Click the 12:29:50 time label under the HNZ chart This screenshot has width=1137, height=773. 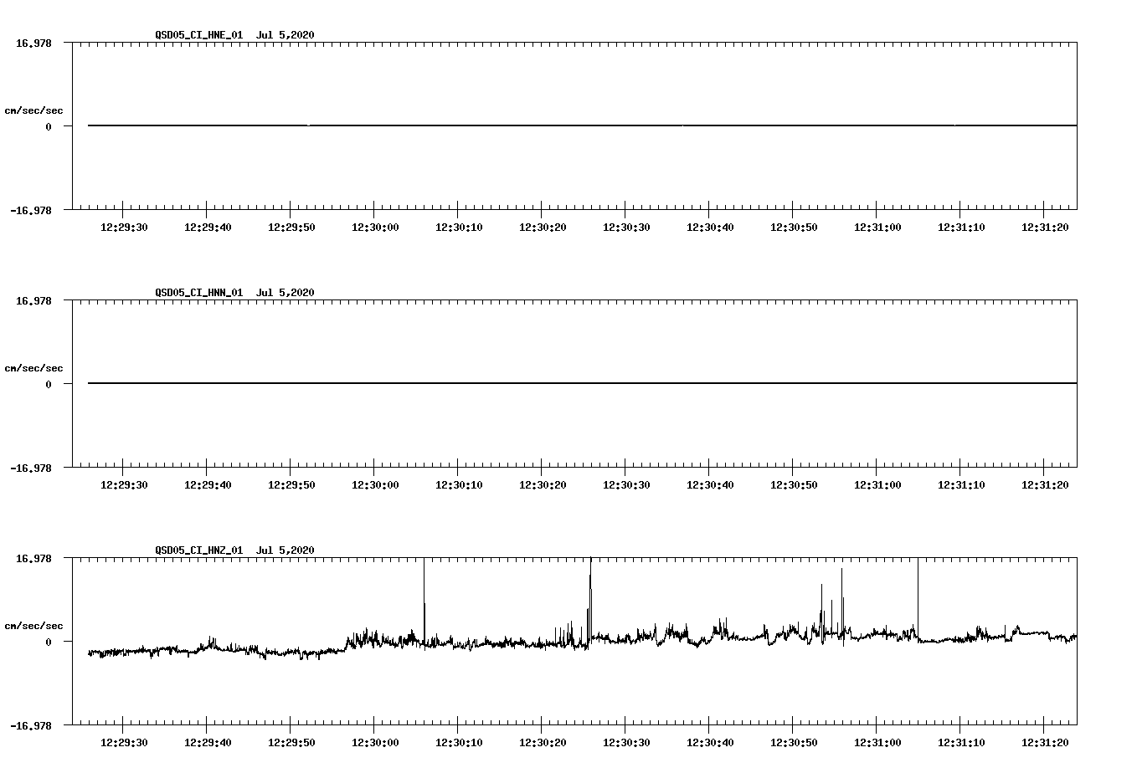pos(291,743)
